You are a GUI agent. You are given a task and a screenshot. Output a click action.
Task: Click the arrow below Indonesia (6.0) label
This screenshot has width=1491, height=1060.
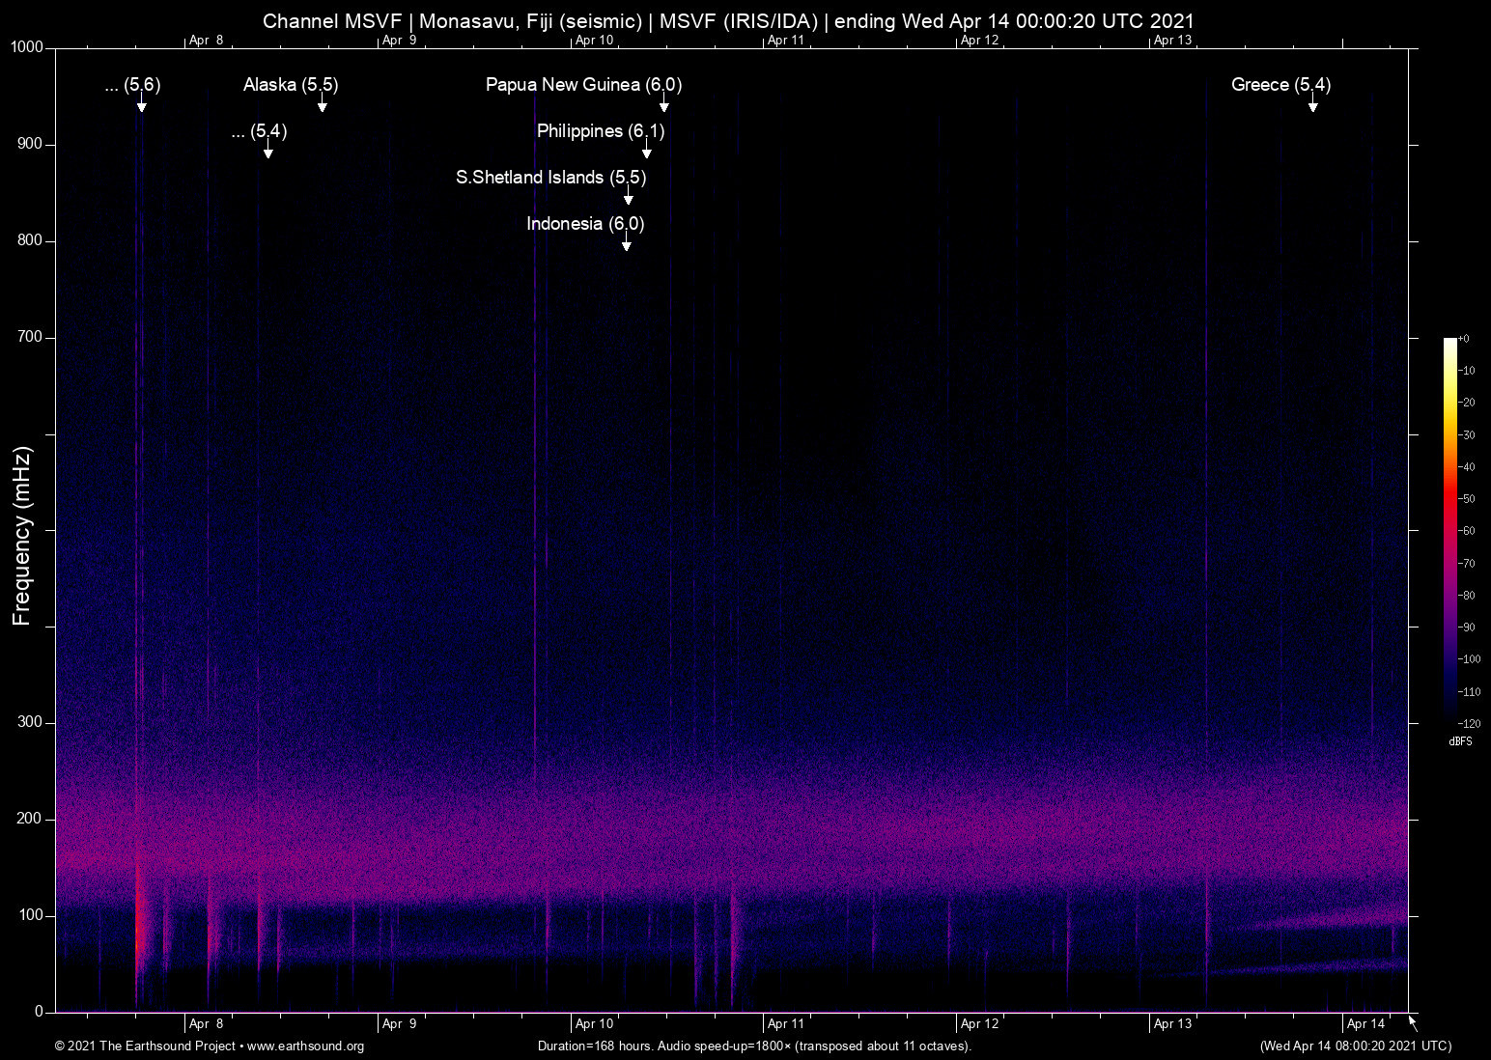coord(626,243)
